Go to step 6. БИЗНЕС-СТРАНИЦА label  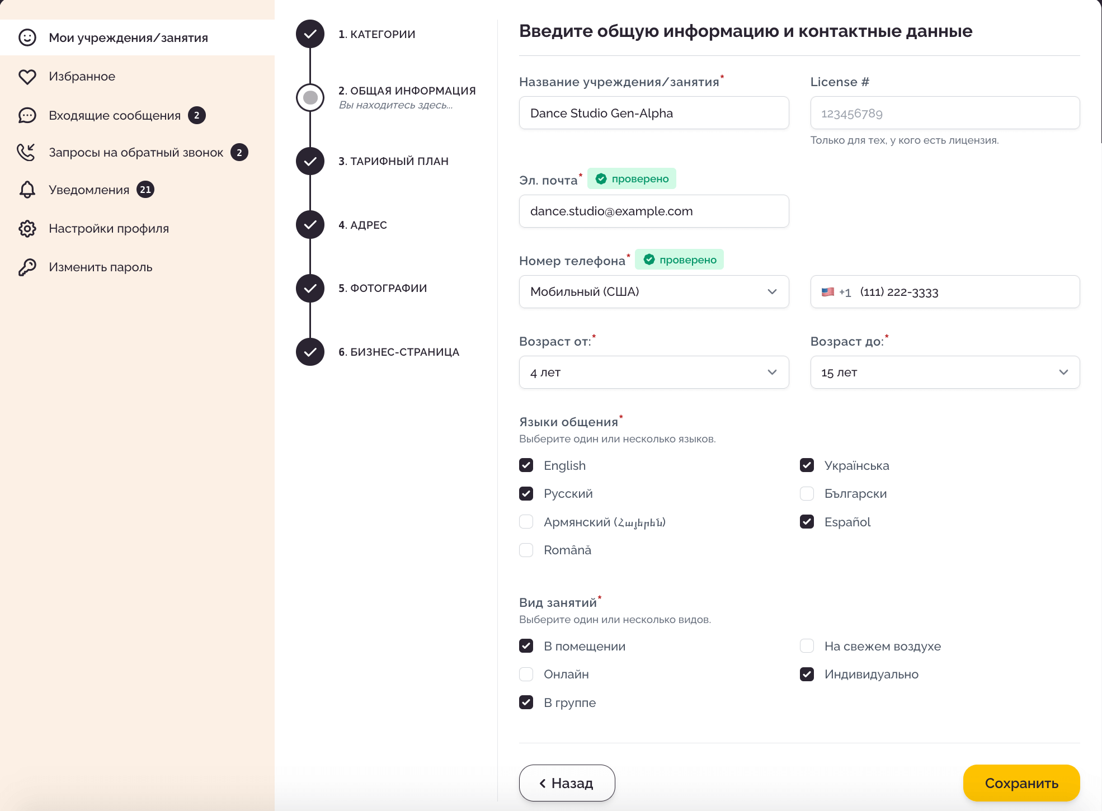pos(399,352)
